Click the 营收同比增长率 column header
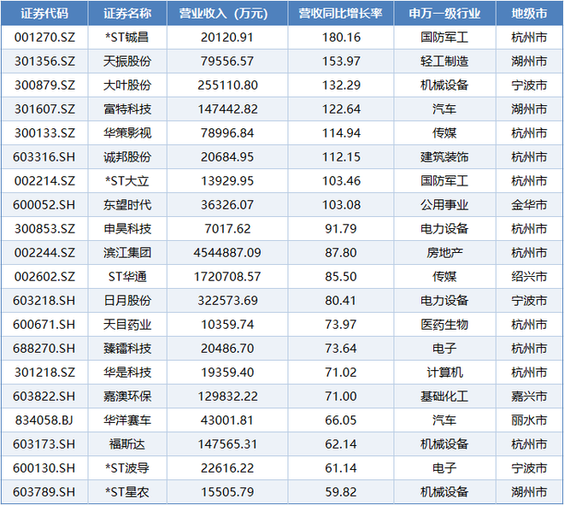The image size is (564, 505). click(x=340, y=14)
